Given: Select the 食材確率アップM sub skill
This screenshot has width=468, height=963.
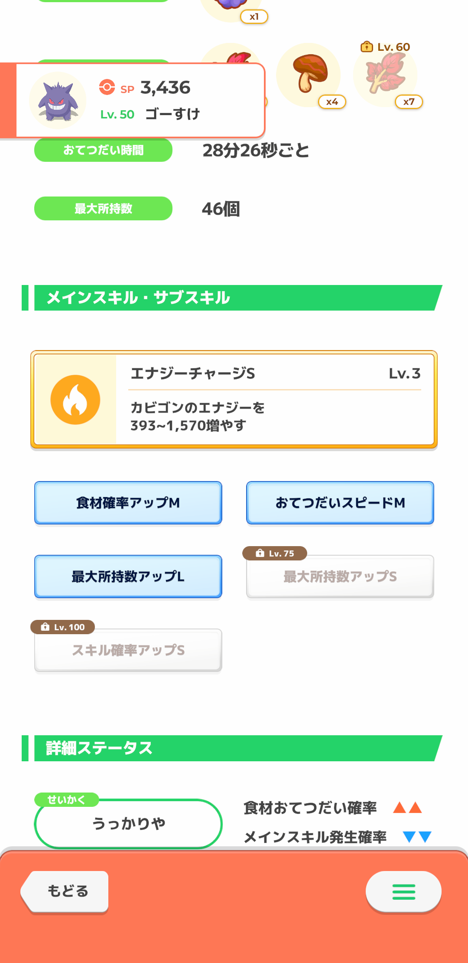Looking at the screenshot, I should [x=128, y=503].
